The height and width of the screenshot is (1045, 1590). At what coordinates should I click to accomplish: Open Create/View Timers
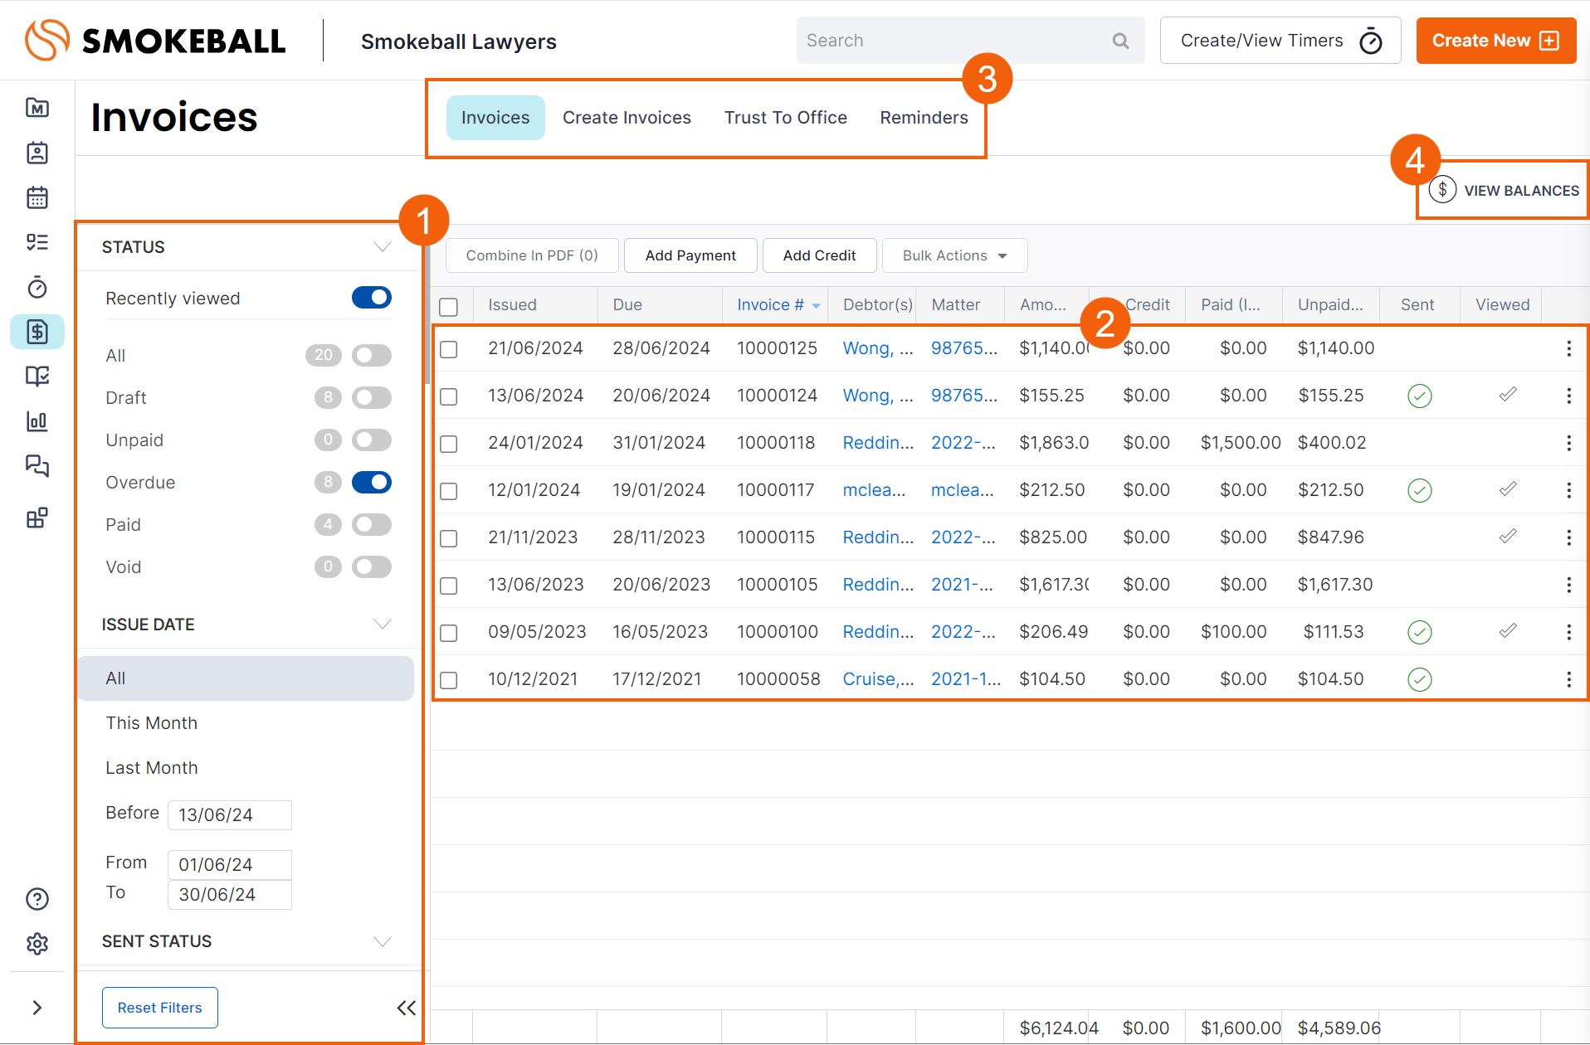click(1280, 41)
